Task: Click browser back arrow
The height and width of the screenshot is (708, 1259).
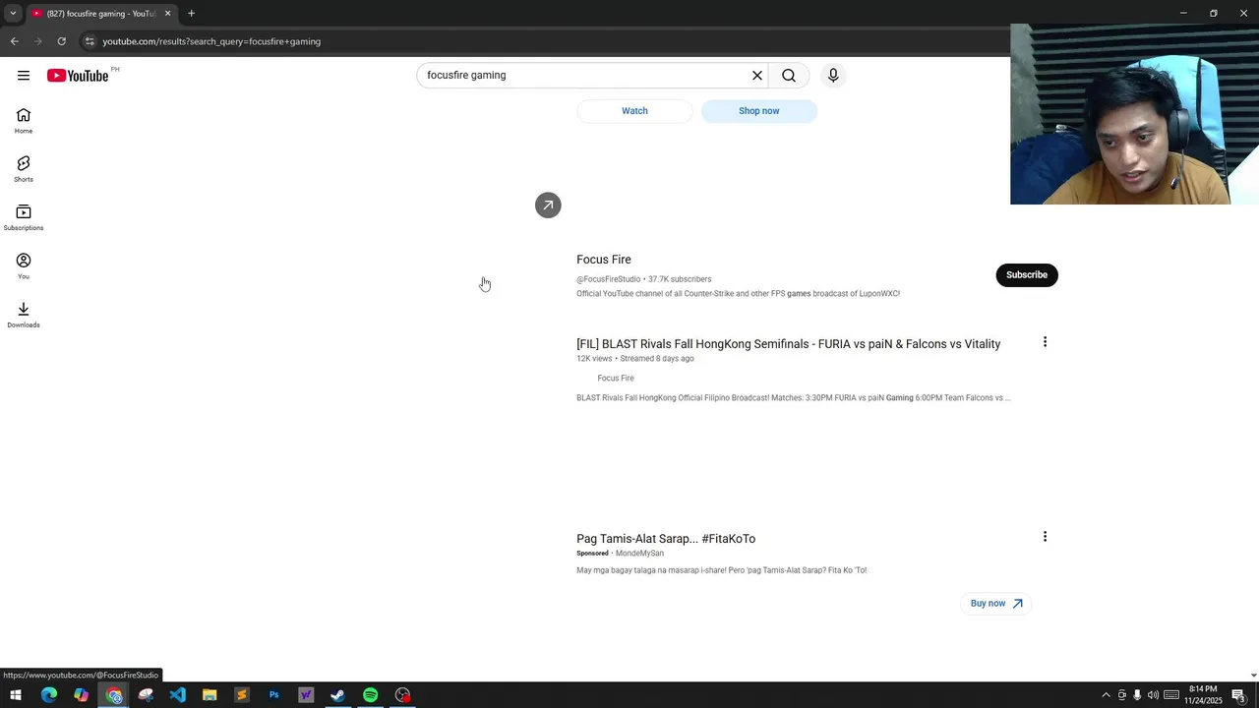Action: 15,41
